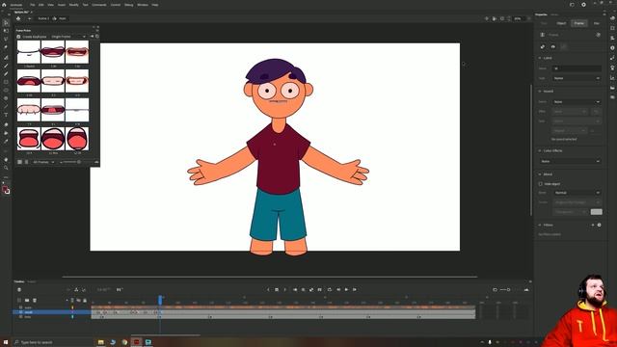
Task: Open the Single Frame loop dropdown
Action: coord(68,37)
